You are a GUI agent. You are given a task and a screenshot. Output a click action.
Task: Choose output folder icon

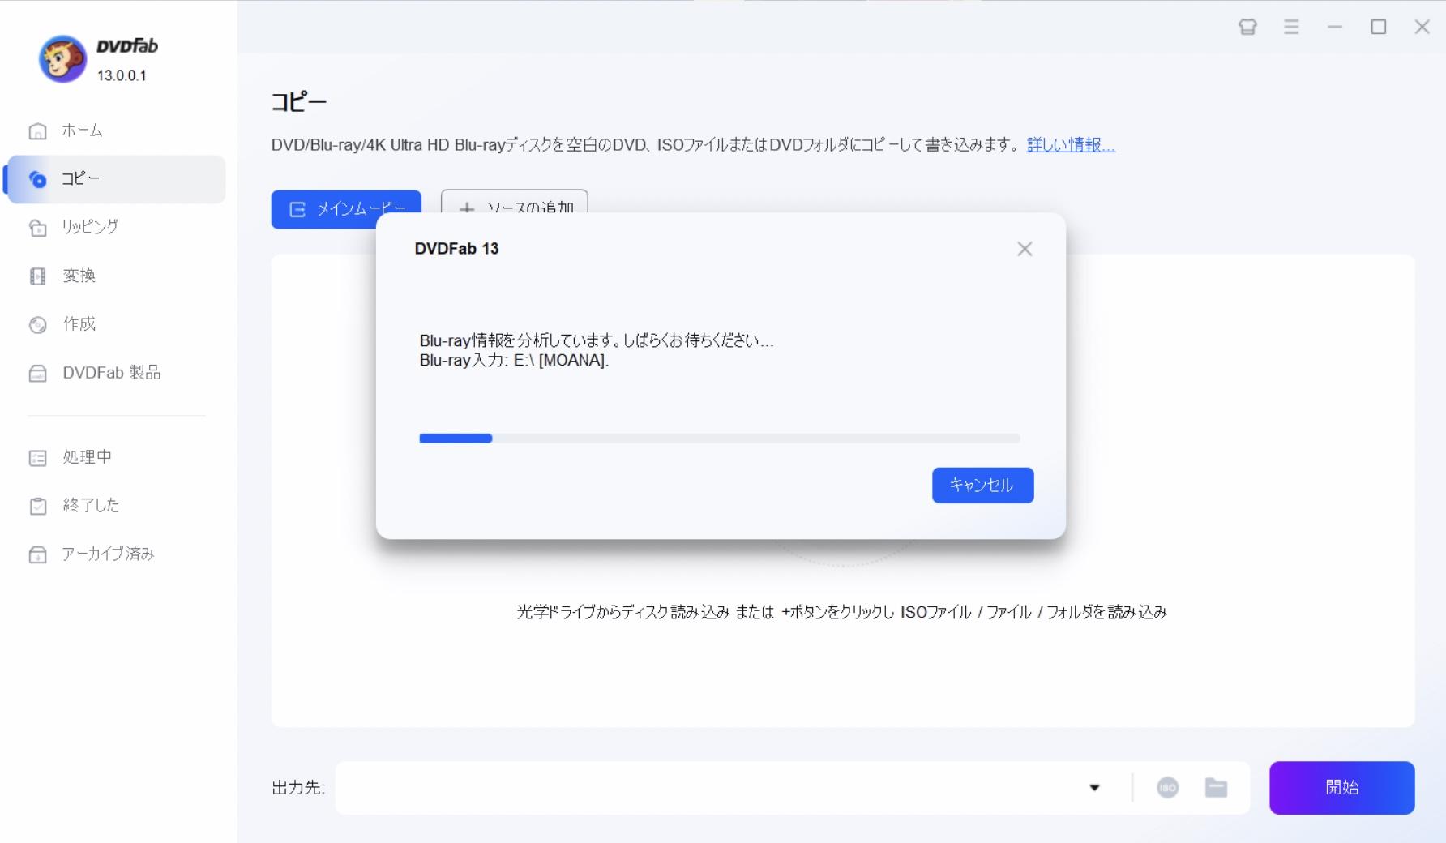tap(1216, 787)
